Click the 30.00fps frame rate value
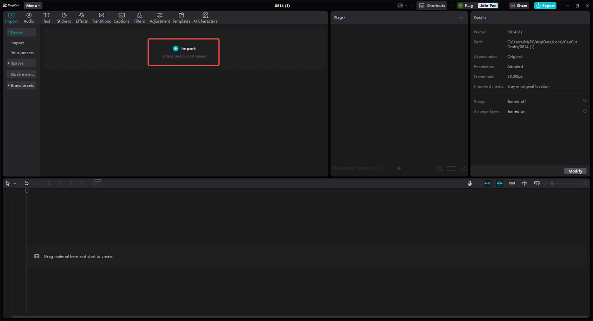593x321 pixels. click(515, 76)
